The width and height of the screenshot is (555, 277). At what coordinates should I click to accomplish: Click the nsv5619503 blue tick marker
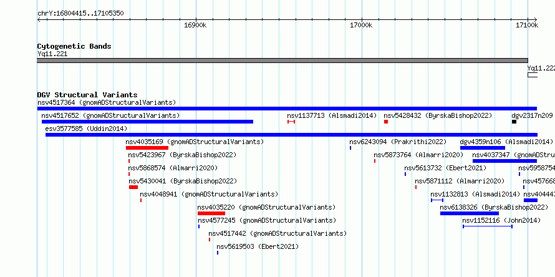(x=218, y=253)
